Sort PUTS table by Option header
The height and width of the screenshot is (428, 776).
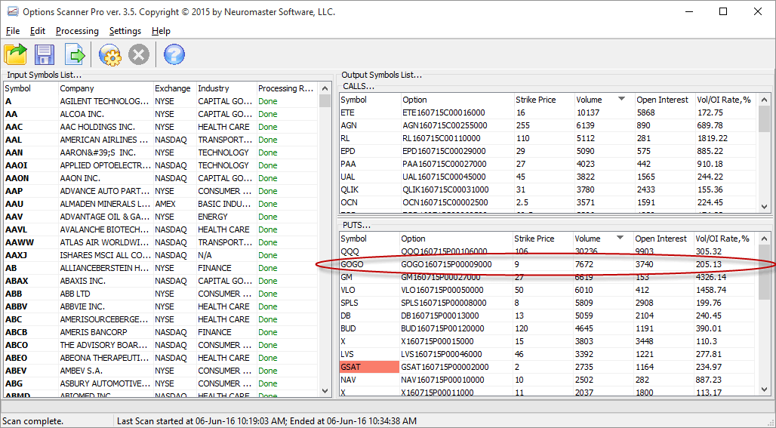click(456, 239)
